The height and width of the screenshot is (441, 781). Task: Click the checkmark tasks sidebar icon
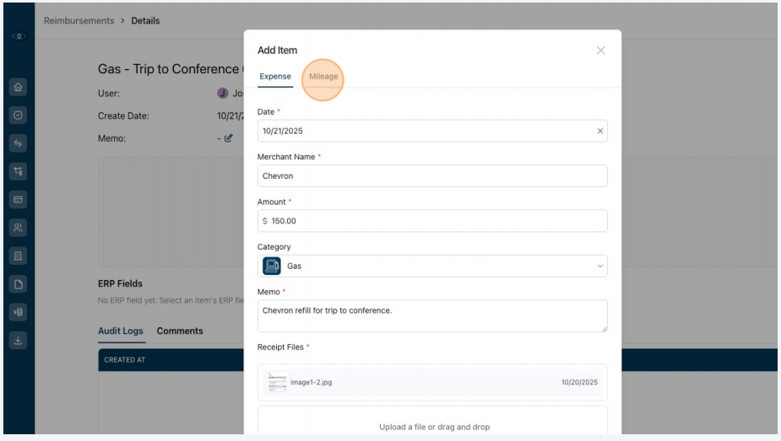pos(18,116)
